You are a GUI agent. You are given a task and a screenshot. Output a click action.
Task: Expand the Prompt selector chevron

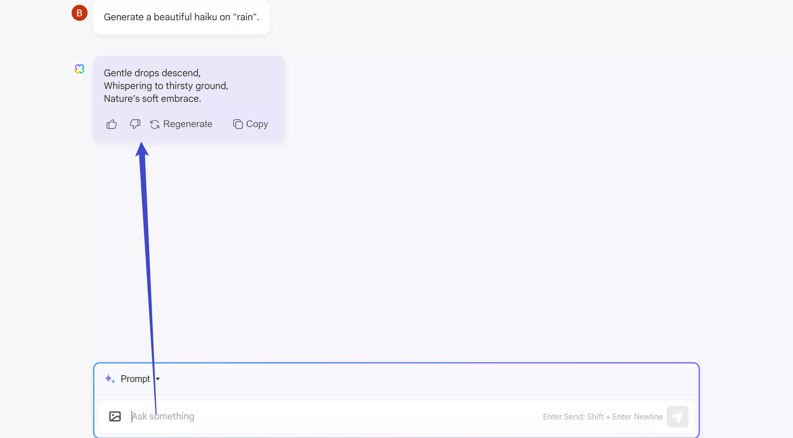(158, 379)
